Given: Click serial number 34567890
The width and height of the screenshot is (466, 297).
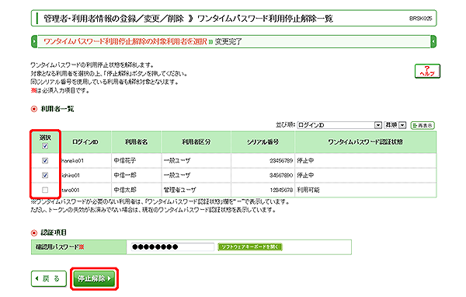Looking at the screenshot, I should [x=281, y=175].
